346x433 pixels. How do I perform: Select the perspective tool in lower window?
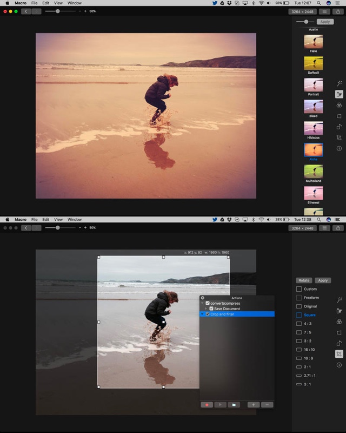coord(339,332)
